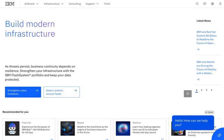This screenshot has width=224, height=140.
Task: Expand the Infrastructure menu
Action: pyautogui.click(x=54, y=4)
